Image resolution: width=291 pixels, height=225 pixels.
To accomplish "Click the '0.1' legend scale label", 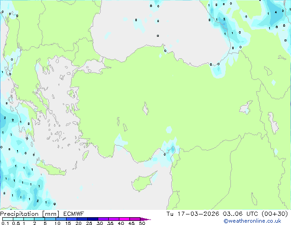I will [5, 223].
